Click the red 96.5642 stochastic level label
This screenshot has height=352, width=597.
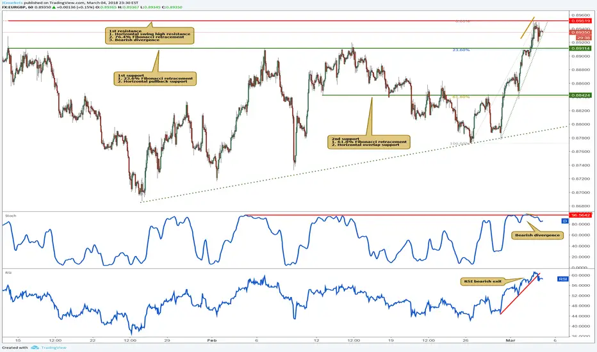click(580, 215)
